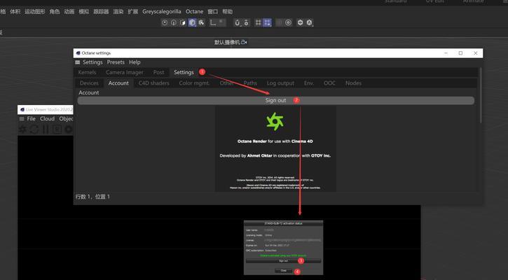
Task: Open the Greyscalegorilla menu
Action: pos(162,12)
